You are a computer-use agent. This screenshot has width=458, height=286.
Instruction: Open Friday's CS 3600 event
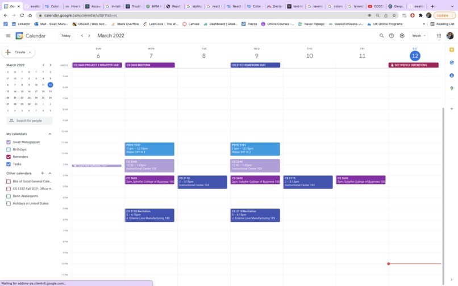(361, 180)
